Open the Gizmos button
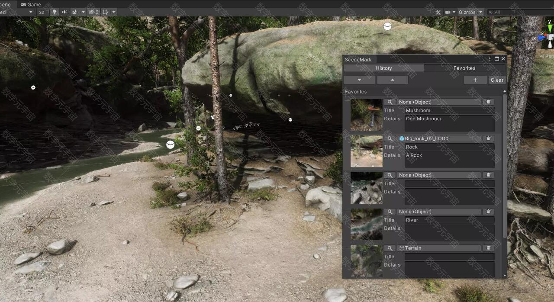The image size is (554, 302). (467, 12)
